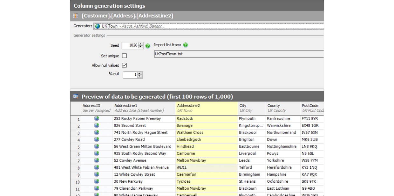Click the green help icon beside Seed
This screenshot has width=394, height=196.
pos(148,46)
